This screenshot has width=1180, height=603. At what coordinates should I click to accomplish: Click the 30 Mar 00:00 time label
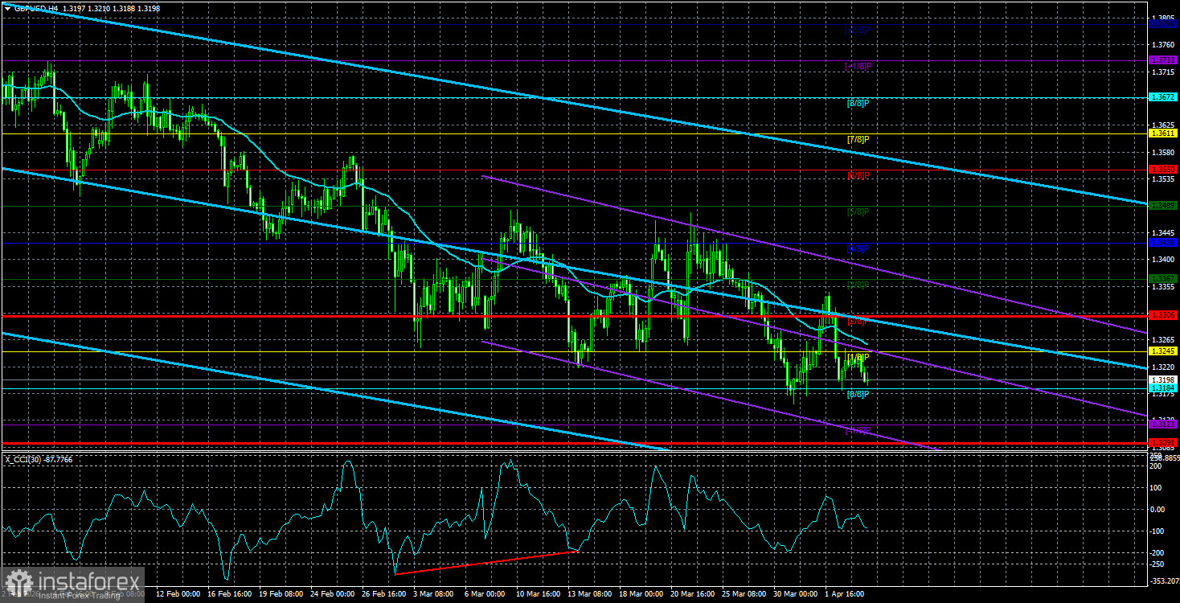(x=795, y=594)
